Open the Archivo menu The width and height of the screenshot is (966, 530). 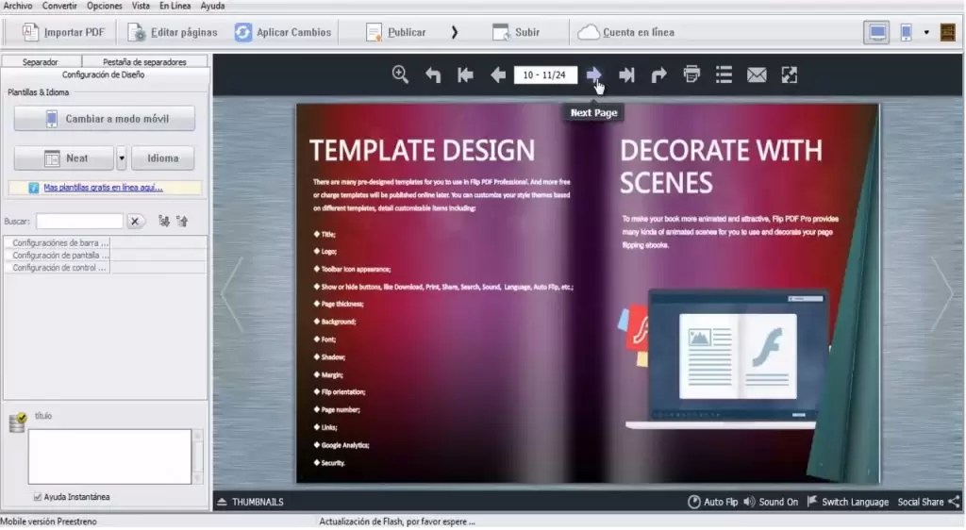tap(17, 6)
